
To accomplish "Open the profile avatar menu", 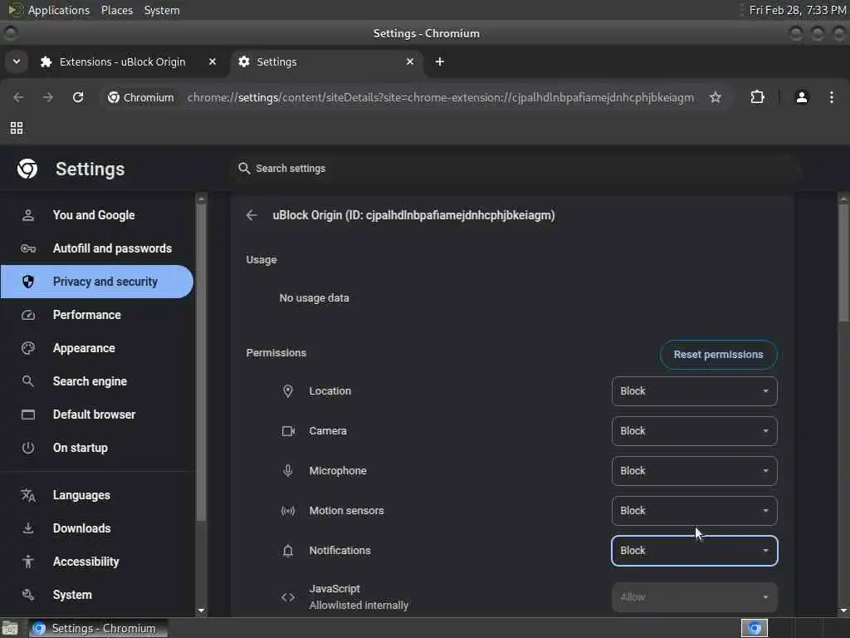I will (x=802, y=98).
